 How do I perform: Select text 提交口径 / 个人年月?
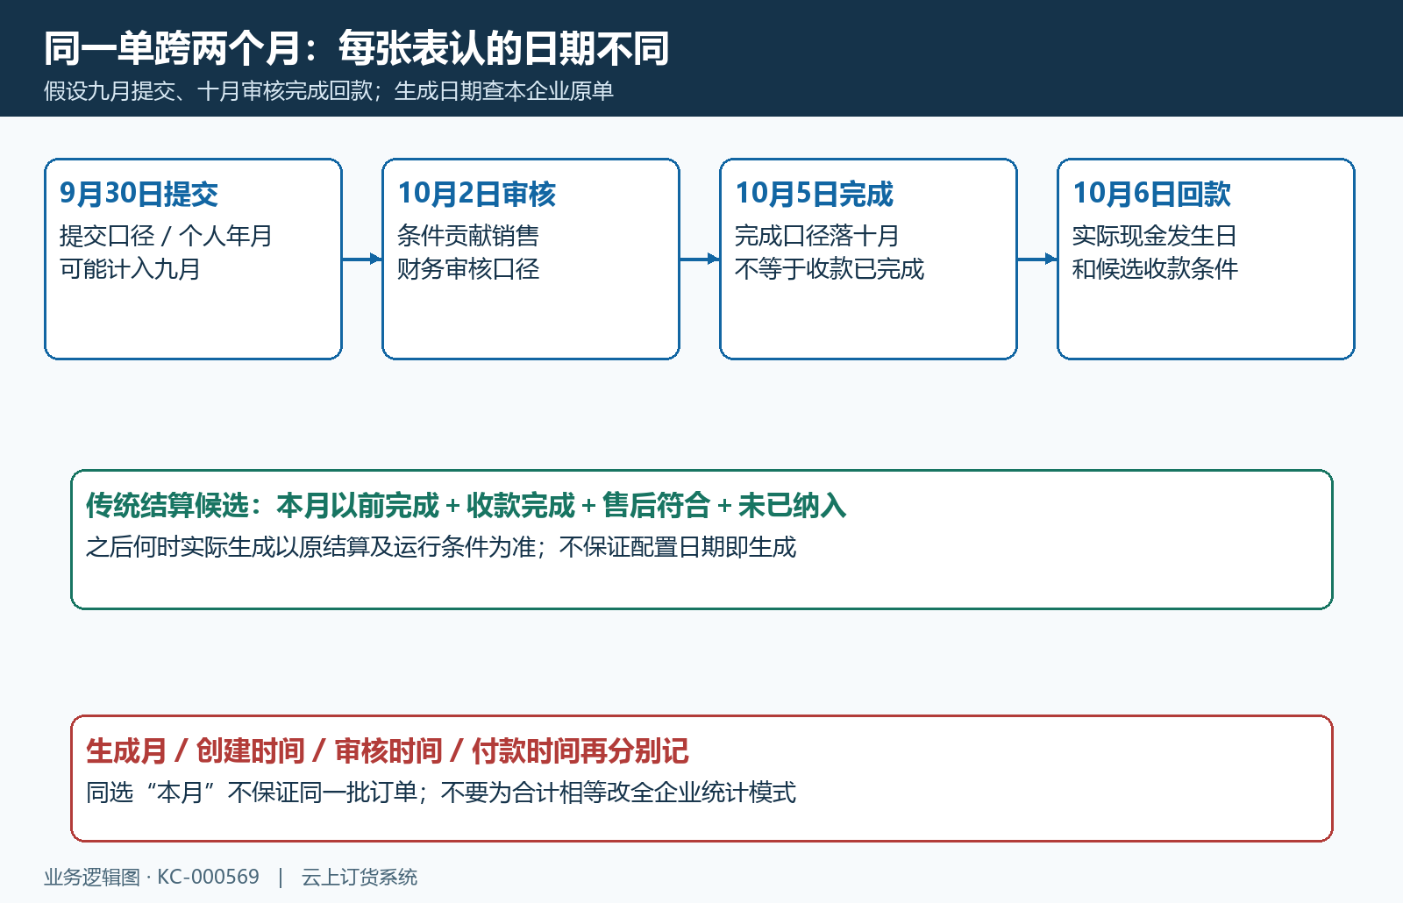(x=166, y=236)
